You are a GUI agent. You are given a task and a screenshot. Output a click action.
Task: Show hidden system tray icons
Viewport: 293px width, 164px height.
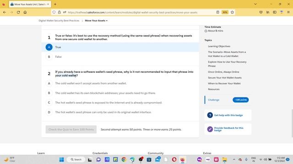tap(234, 159)
